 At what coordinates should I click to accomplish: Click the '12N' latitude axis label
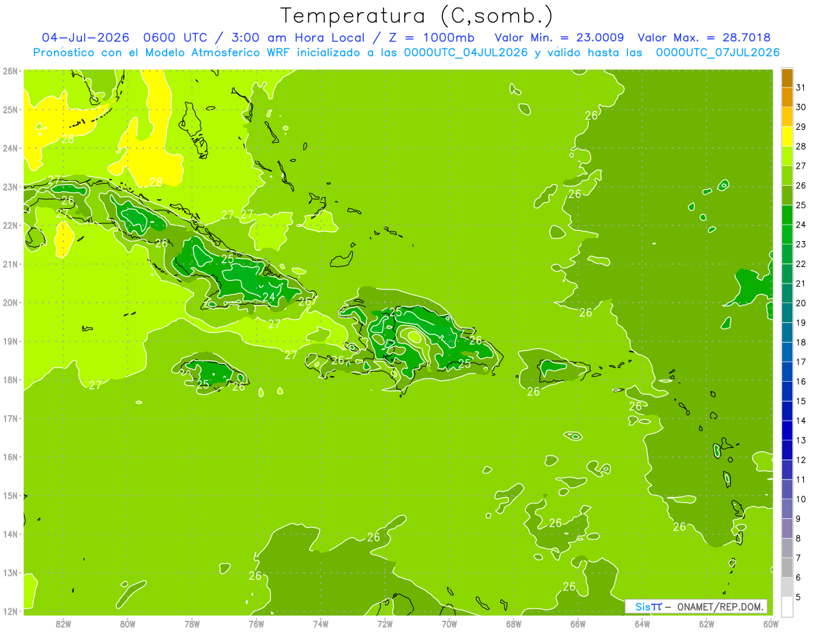tap(10, 611)
